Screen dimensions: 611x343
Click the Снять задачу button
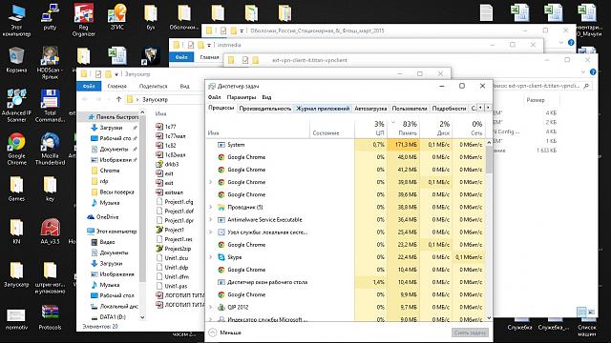click(x=470, y=333)
